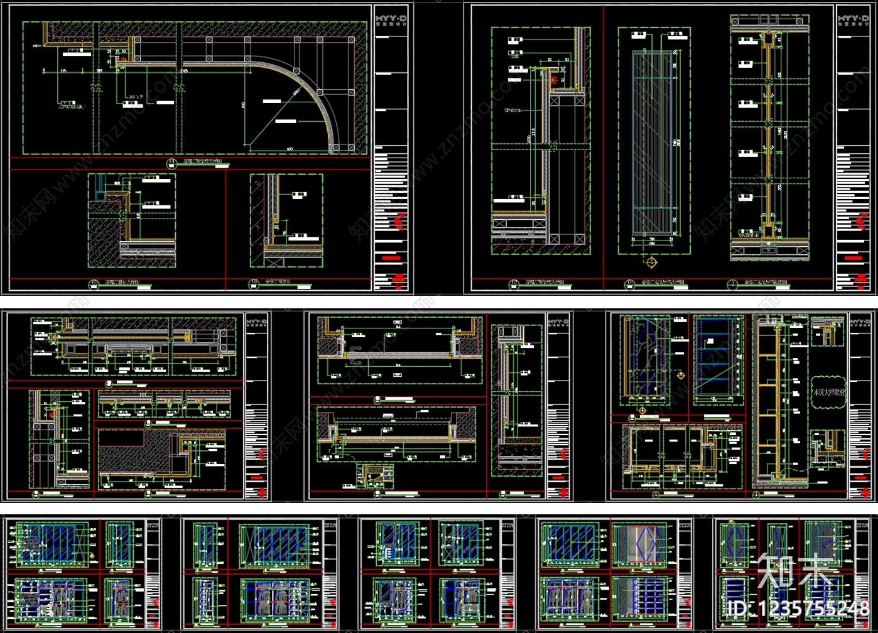Click the yellow elevation marker beside the marble panel elevation

coord(681,374)
